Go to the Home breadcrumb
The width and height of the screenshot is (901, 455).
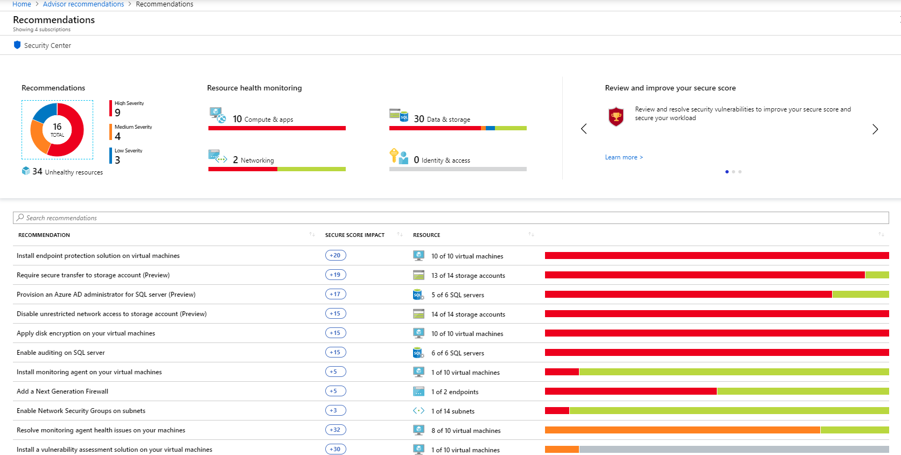[22, 4]
